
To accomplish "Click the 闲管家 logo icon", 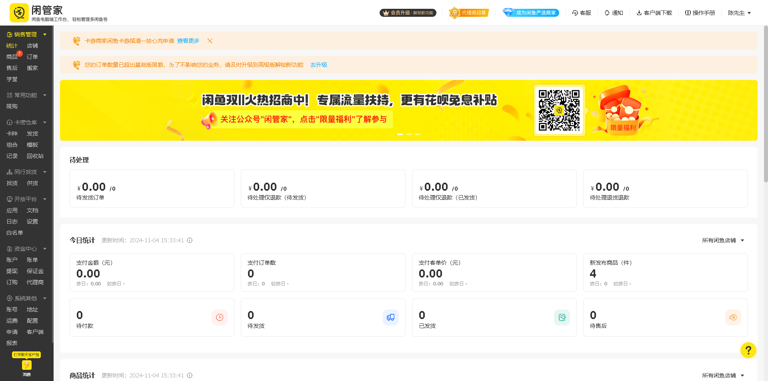I will pos(19,13).
